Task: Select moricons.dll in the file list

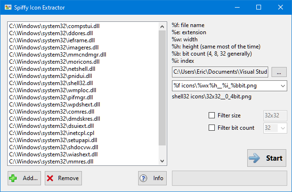Action: tap(54, 62)
